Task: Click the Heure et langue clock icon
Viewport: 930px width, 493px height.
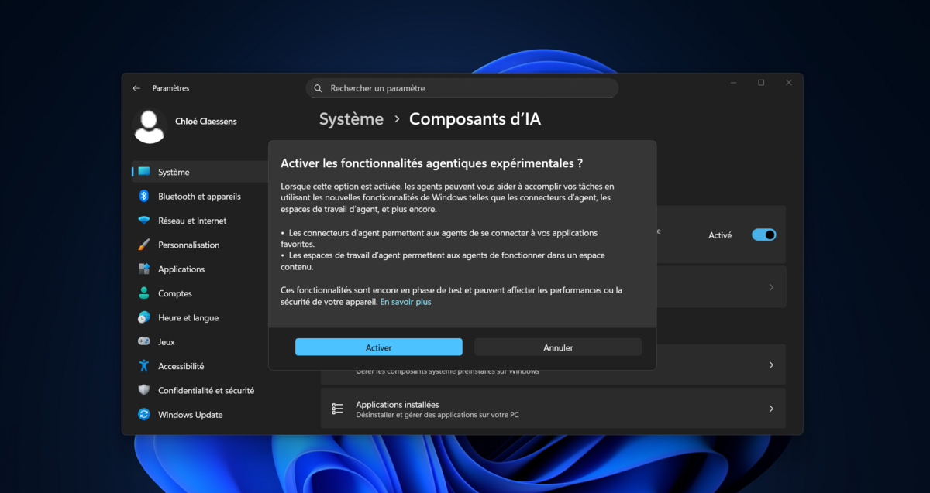Action: click(x=144, y=317)
